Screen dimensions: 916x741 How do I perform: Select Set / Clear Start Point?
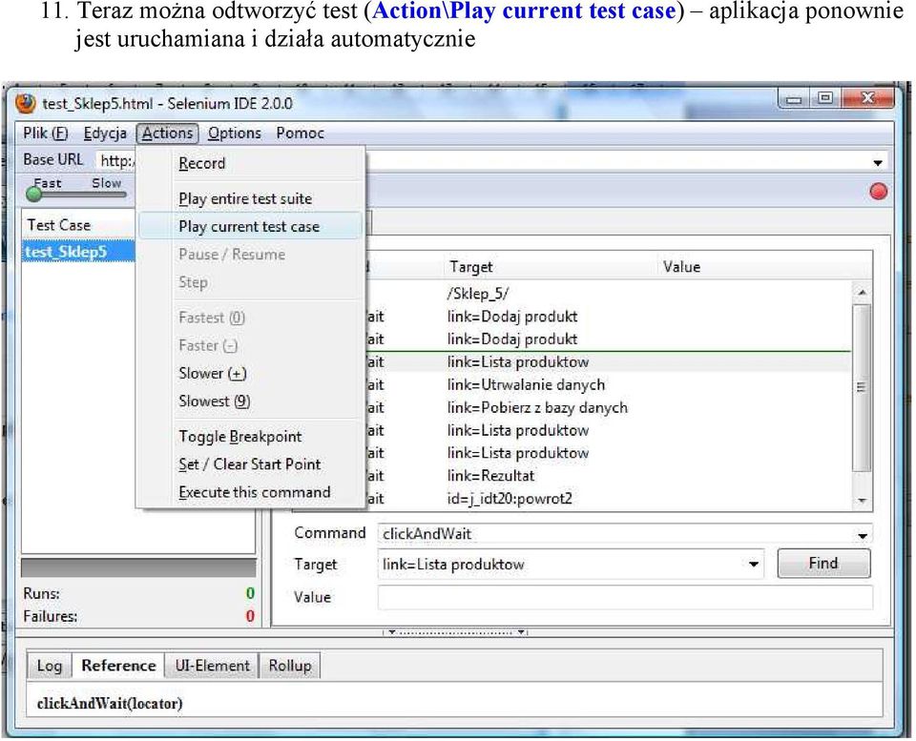[x=251, y=464]
